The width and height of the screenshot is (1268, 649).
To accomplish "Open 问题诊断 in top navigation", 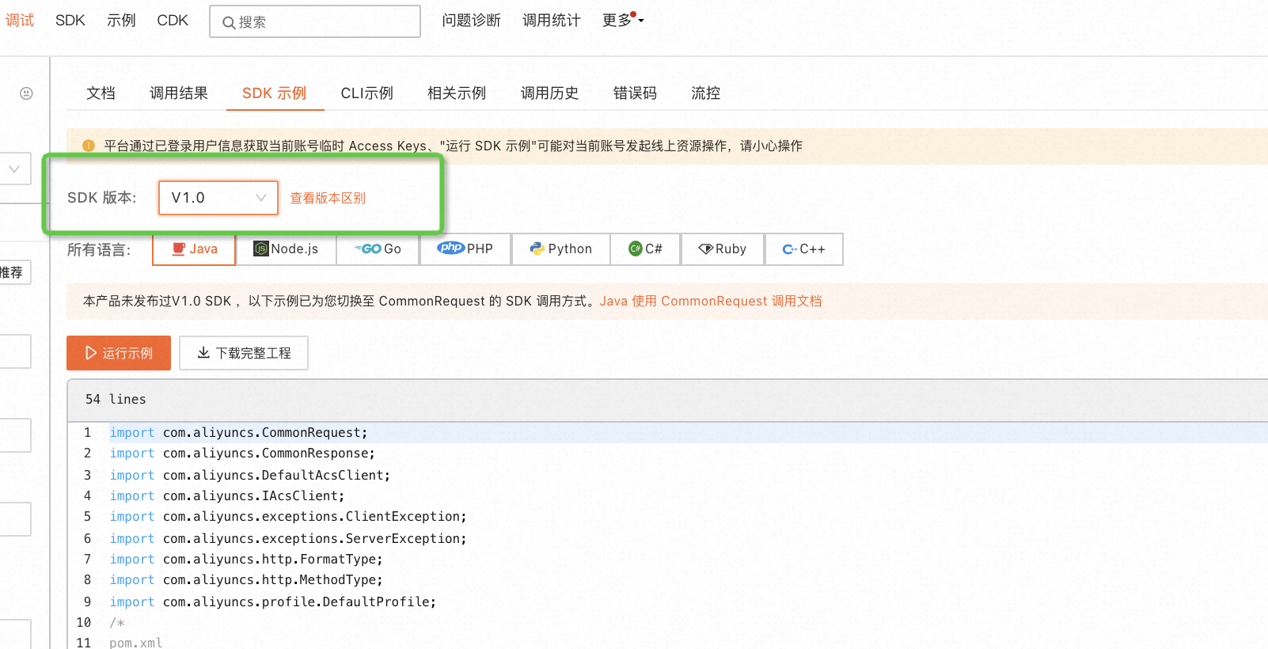I will pyautogui.click(x=471, y=21).
